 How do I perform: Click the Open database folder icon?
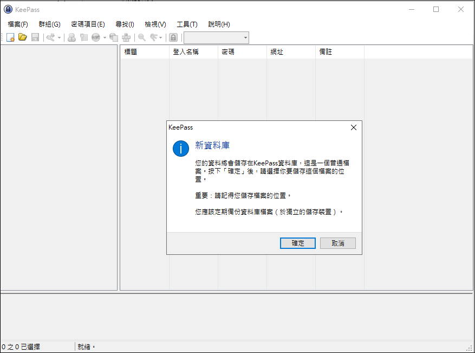click(x=22, y=37)
